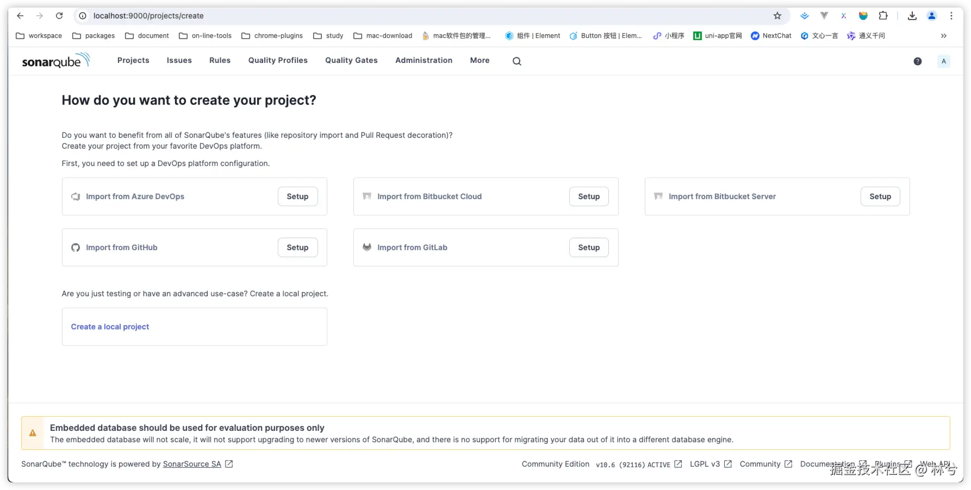Open the browser downloads icon

click(912, 16)
